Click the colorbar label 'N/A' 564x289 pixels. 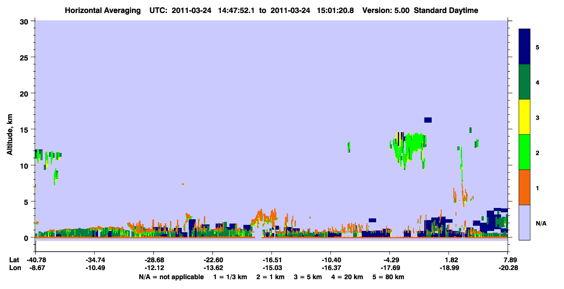click(541, 223)
